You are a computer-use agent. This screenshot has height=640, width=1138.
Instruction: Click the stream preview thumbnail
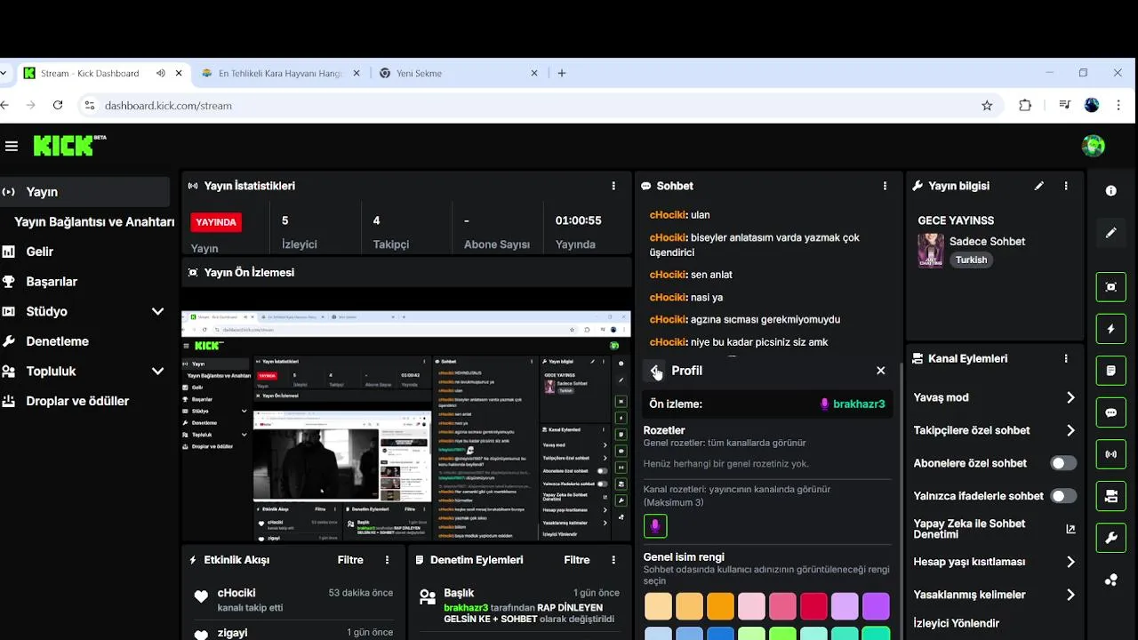coord(406,426)
